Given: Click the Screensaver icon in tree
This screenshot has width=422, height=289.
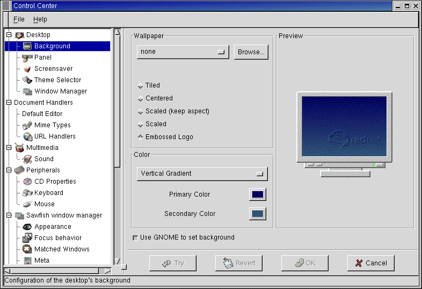Looking at the screenshot, I should coord(27,69).
